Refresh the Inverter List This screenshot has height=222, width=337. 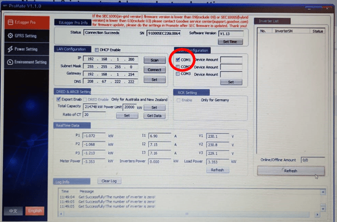click(291, 171)
